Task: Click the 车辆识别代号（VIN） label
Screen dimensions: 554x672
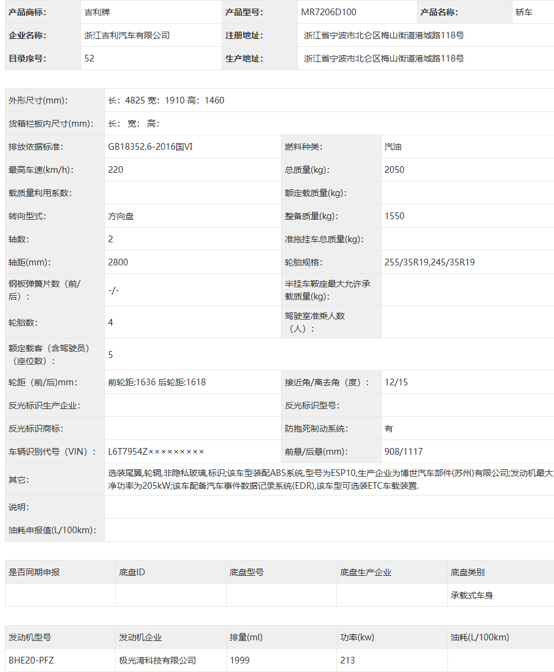Action: tap(52, 451)
